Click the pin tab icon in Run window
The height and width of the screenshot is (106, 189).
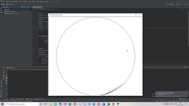(x=4, y=79)
